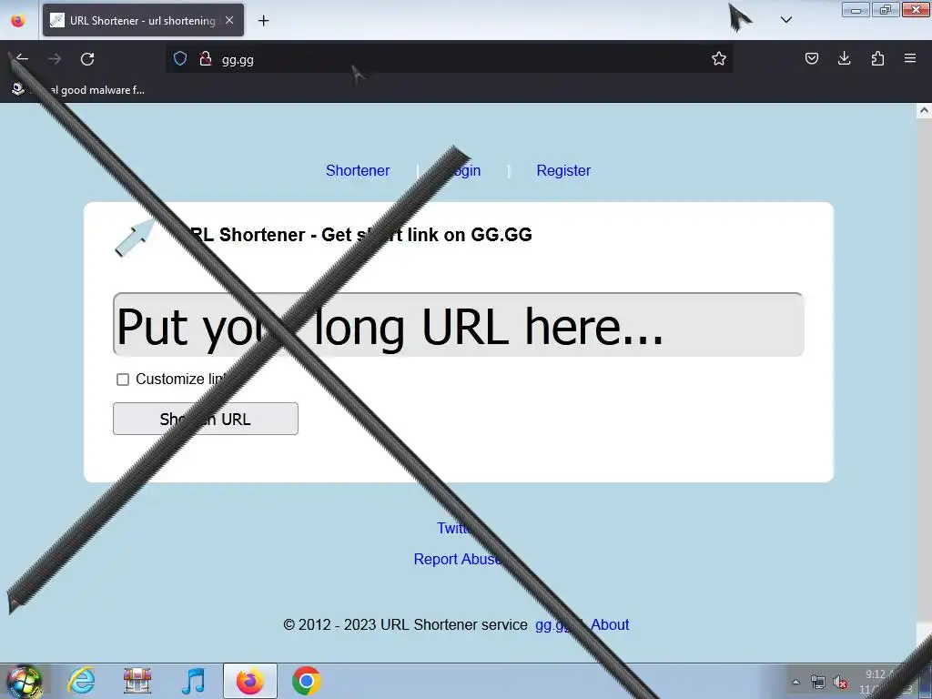
Task: Go back using the browser back arrow
Action: tap(22, 58)
